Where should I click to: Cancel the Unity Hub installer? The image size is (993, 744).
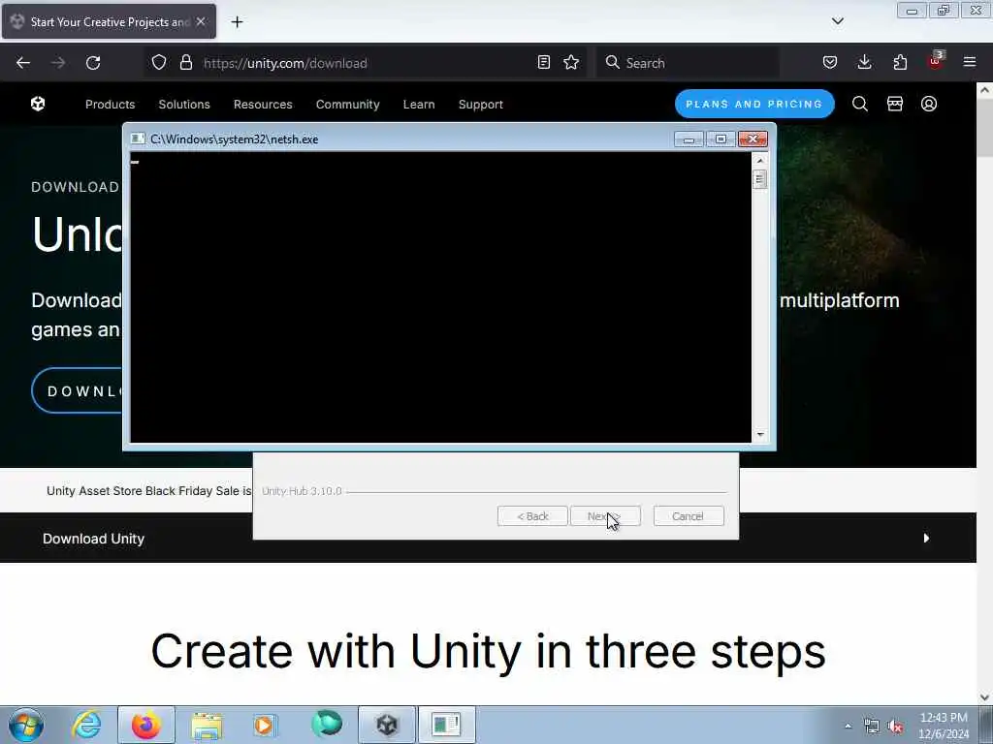(x=689, y=516)
